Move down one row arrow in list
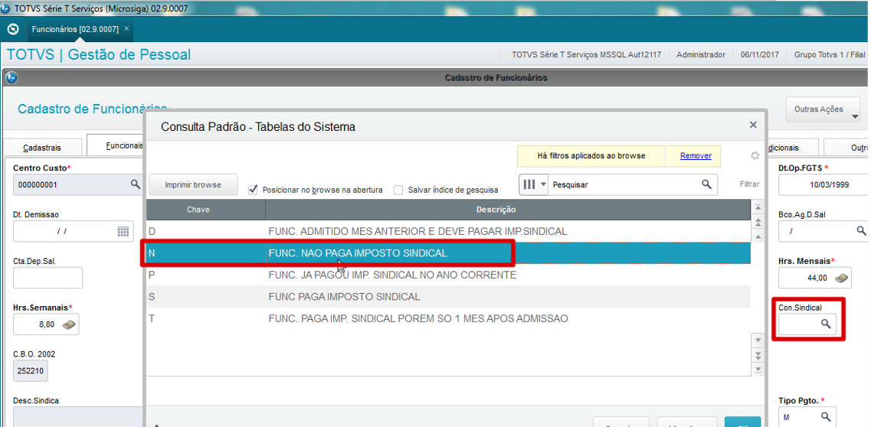Screen dimensions: 871x427 tap(757, 340)
